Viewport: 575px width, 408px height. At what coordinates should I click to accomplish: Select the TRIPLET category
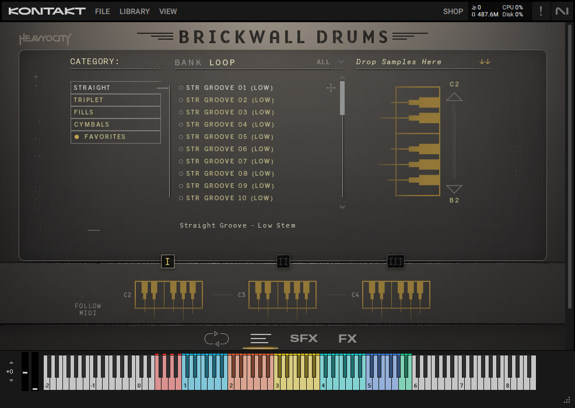click(x=115, y=100)
